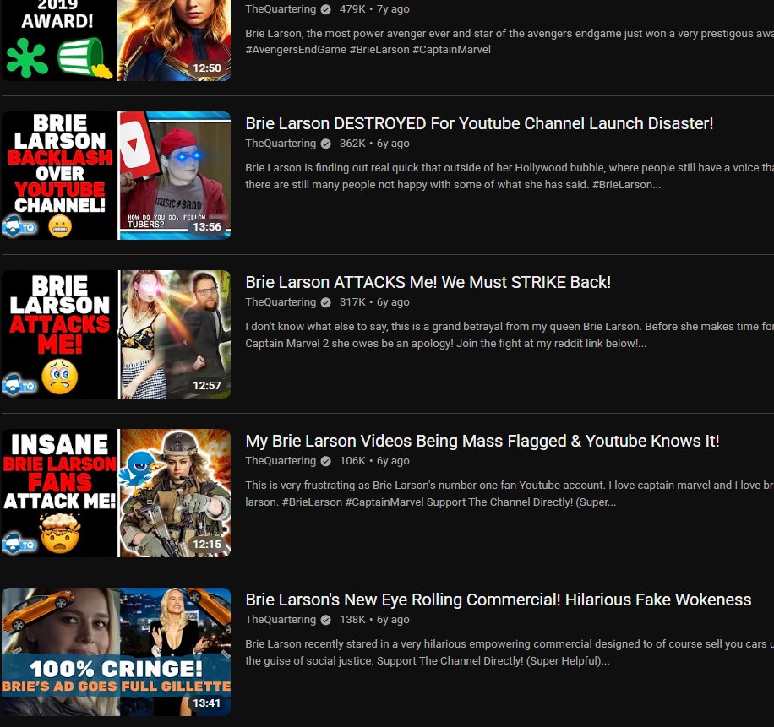This screenshot has width=774, height=727.
Task: Visit TheQuartering channel on the 106K views video
Action: pos(281,461)
